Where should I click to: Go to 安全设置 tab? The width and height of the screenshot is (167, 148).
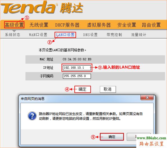pyautogui.click(x=127, y=25)
